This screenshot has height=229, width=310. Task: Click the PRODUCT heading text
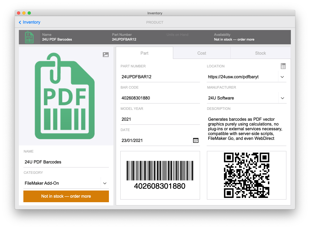click(155, 23)
